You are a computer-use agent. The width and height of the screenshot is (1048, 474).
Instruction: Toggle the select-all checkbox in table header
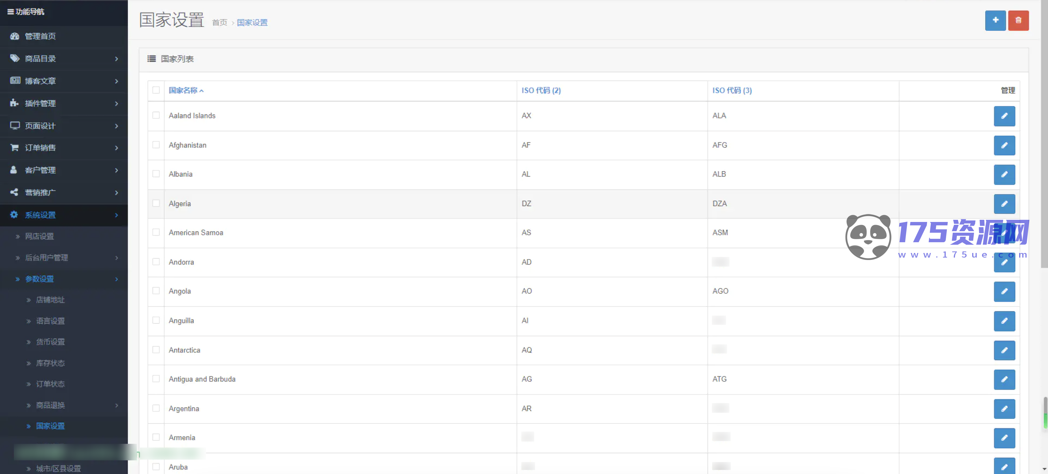[x=156, y=90]
